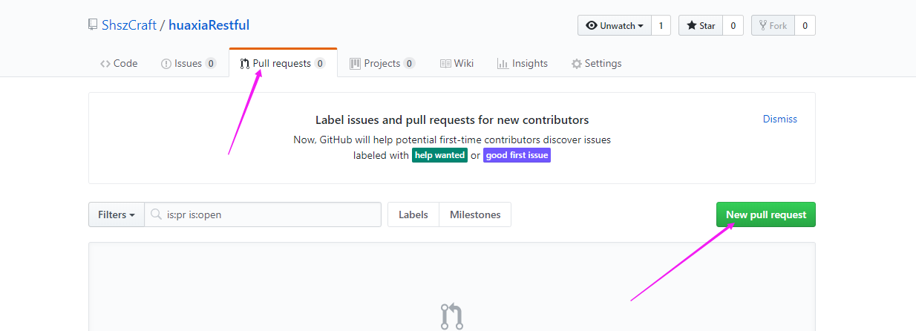The width and height of the screenshot is (916, 331).
Task: Click the Issues count badge 0
Action: coord(211,64)
